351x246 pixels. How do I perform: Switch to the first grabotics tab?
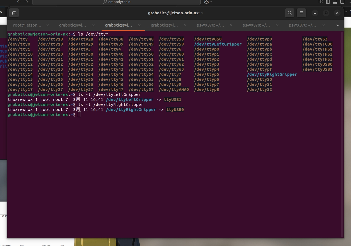point(72,25)
